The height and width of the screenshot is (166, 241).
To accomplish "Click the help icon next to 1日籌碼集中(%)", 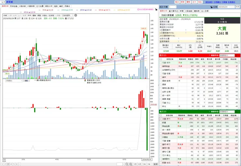I will click(x=186, y=33).
